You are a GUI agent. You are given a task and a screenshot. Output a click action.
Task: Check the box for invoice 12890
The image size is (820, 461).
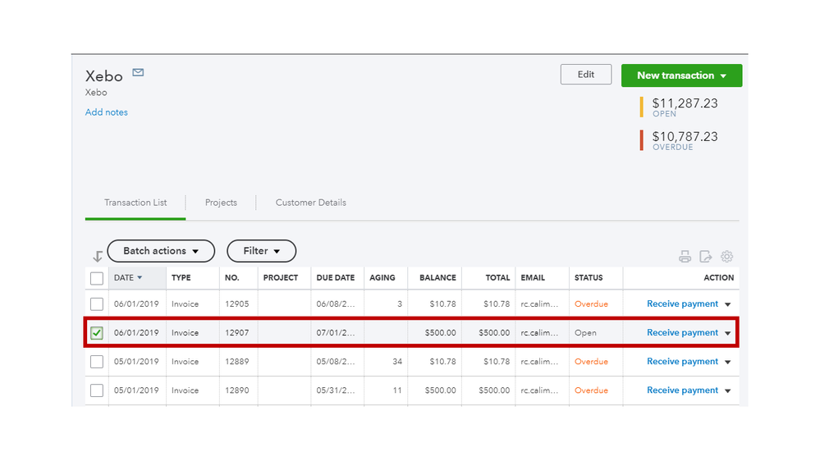click(97, 390)
